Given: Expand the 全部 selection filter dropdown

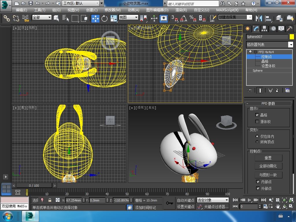Looking at the screenshot, I should click(x=49, y=17).
